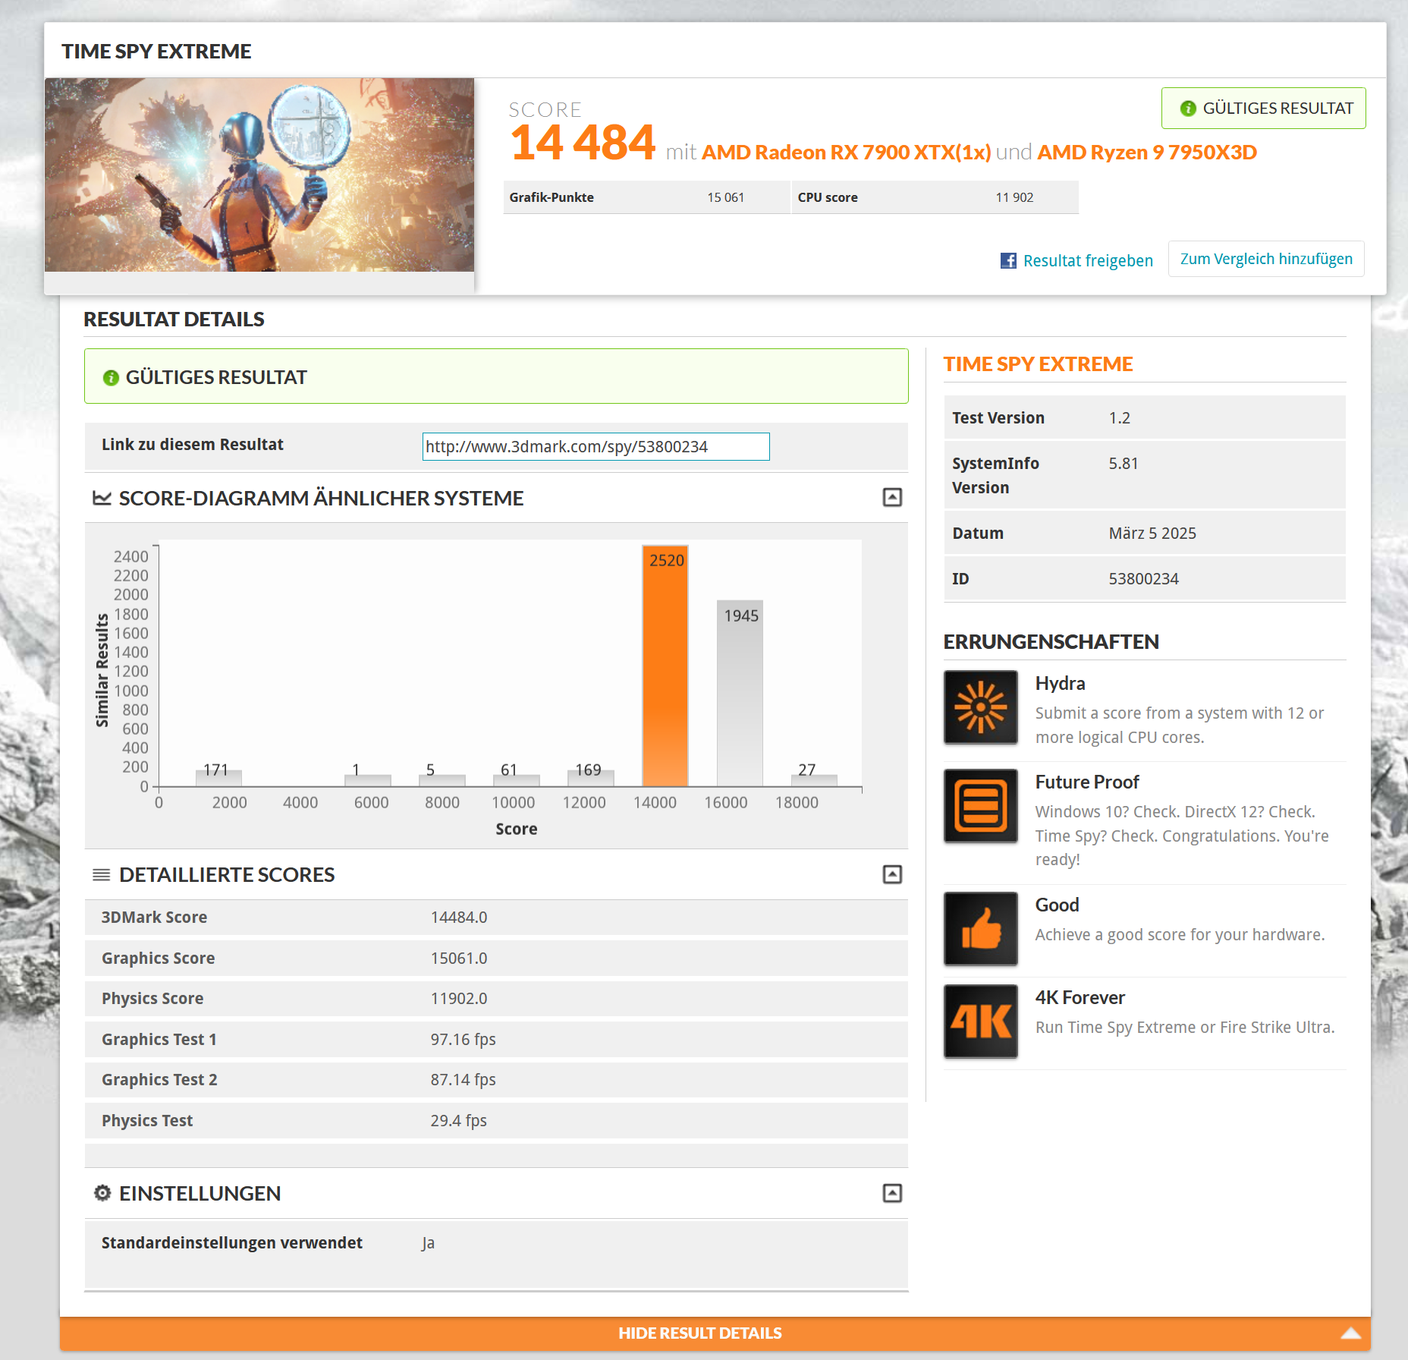
Task: Click the green info icon in Resultat Details banner
Action: pos(111,378)
